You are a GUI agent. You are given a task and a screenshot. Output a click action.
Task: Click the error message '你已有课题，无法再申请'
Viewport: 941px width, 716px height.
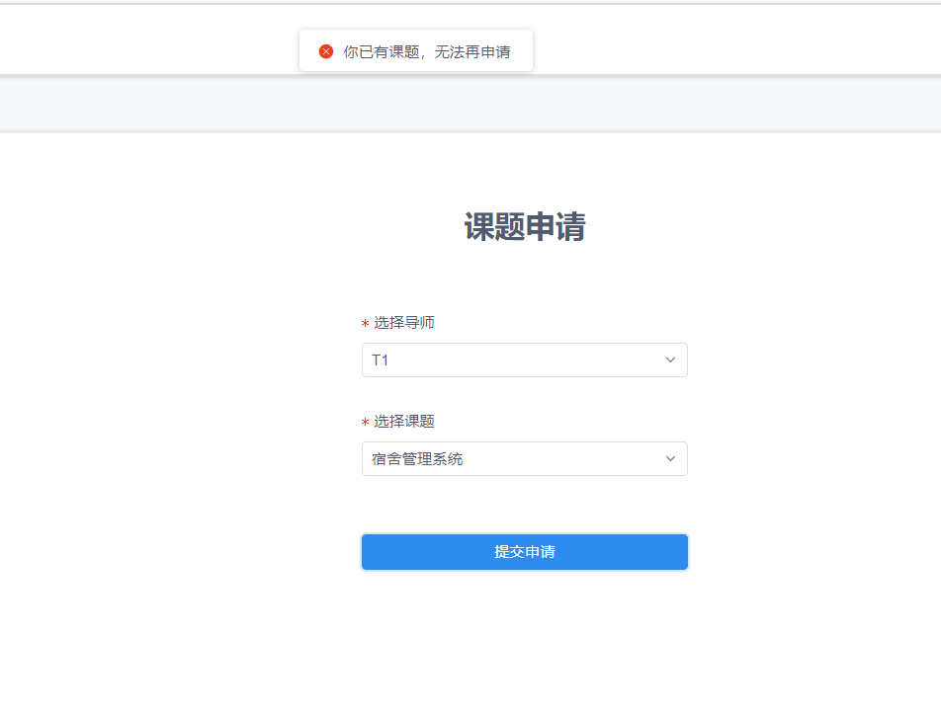[427, 52]
